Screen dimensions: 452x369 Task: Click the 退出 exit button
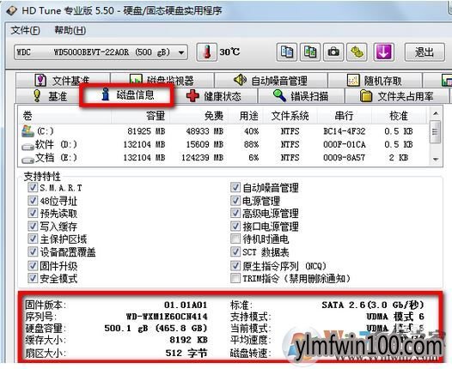[425, 52]
